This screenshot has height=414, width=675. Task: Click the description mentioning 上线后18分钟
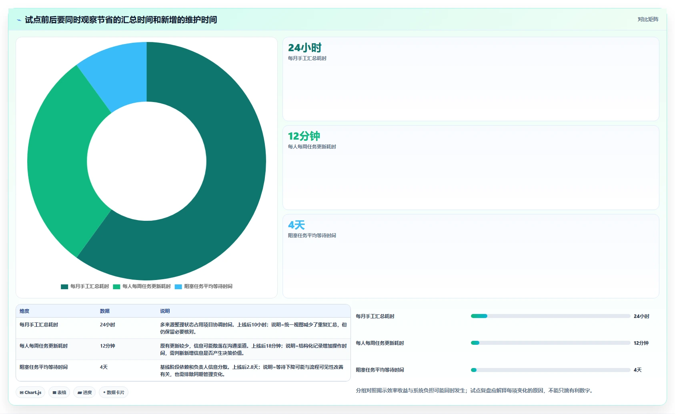tap(253, 350)
